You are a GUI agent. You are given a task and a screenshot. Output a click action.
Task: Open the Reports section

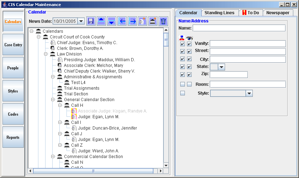13,137
